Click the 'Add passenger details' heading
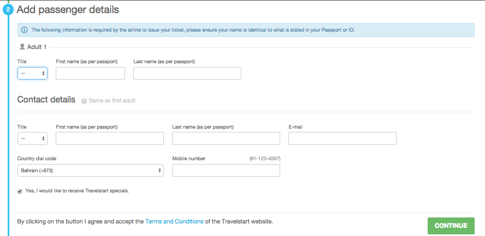This screenshot has height=236, width=485. tap(68, 10)
